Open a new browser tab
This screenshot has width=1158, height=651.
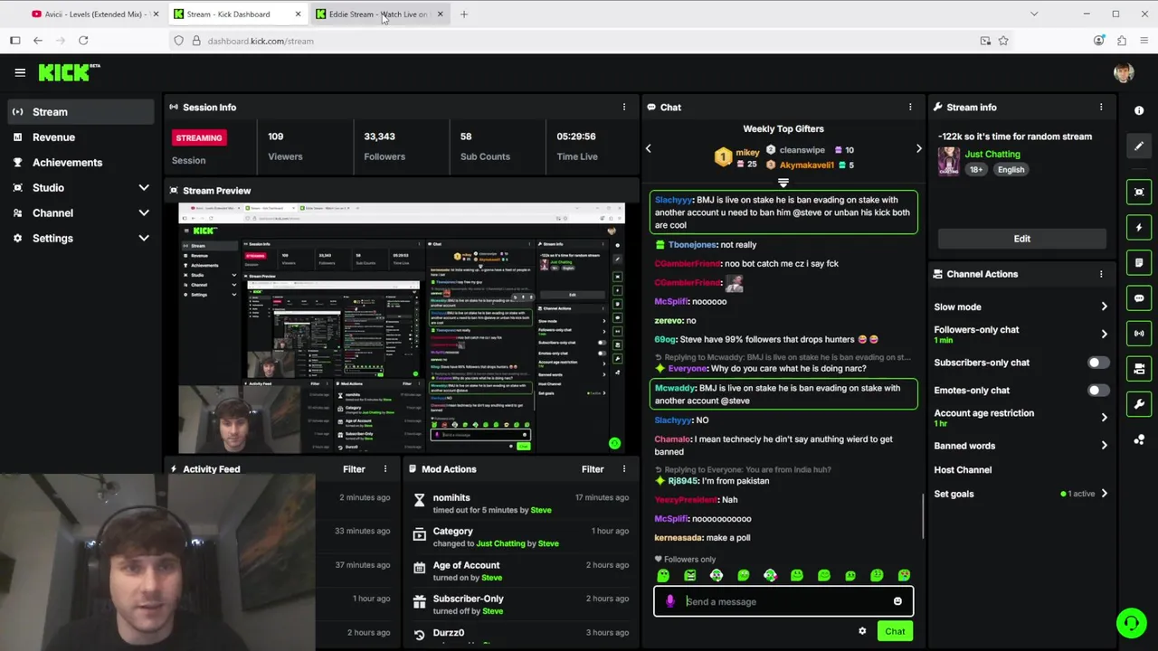(x=464, y=14)
